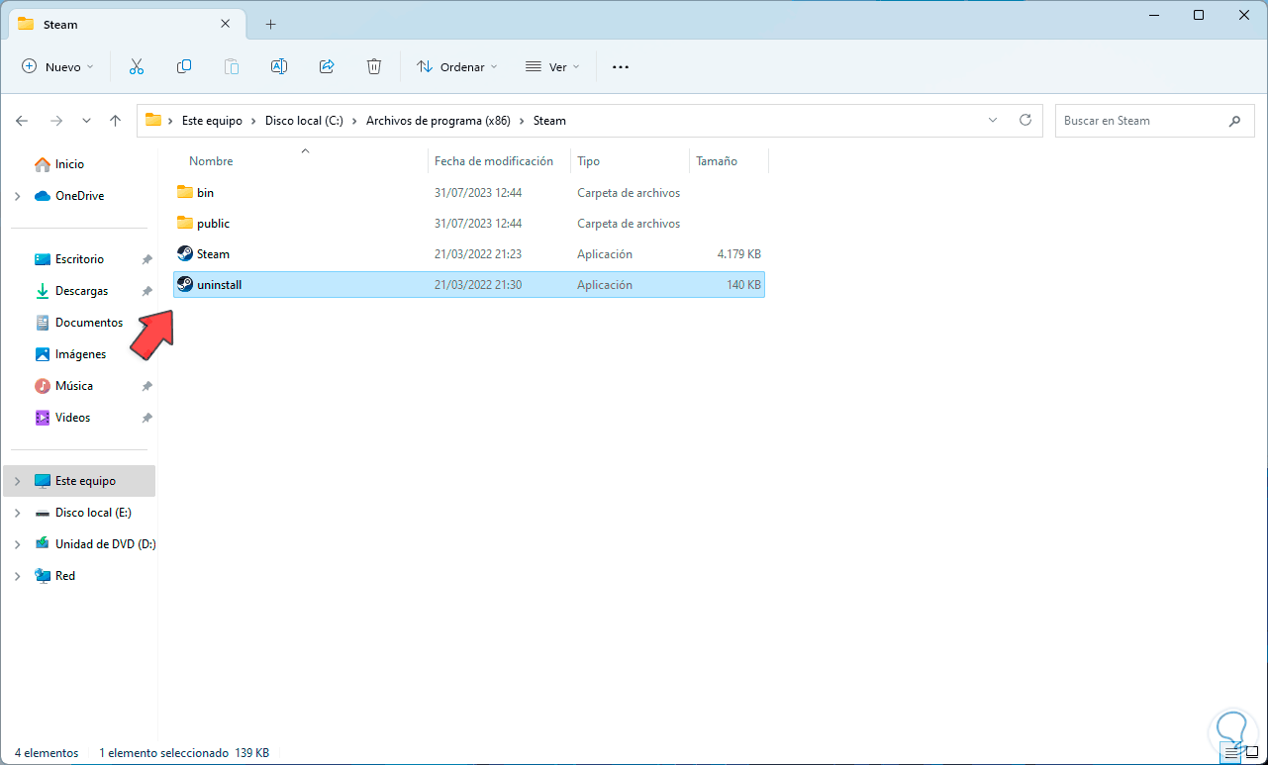Open the uninstall application file
This screenshot has height=765, width=1268.
pyautogui.click(x=219, y=285)
